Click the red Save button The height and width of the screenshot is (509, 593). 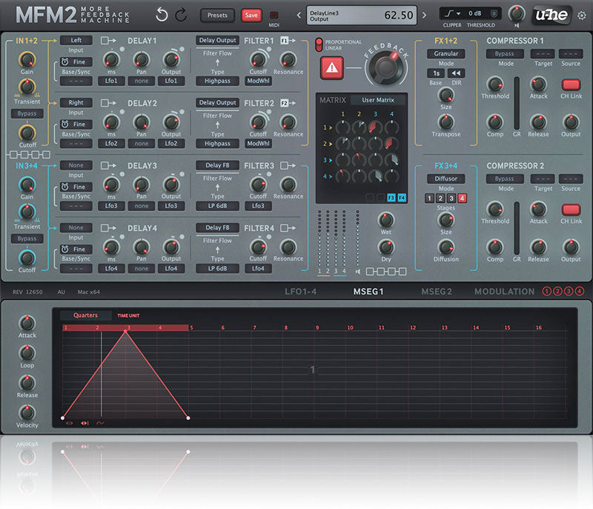point(251,15)
